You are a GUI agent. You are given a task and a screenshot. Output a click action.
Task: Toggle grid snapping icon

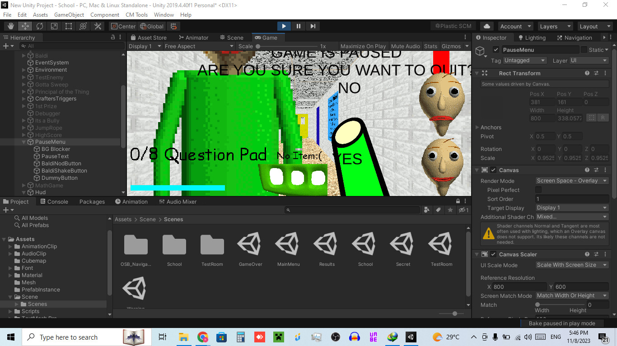point(173,26)
